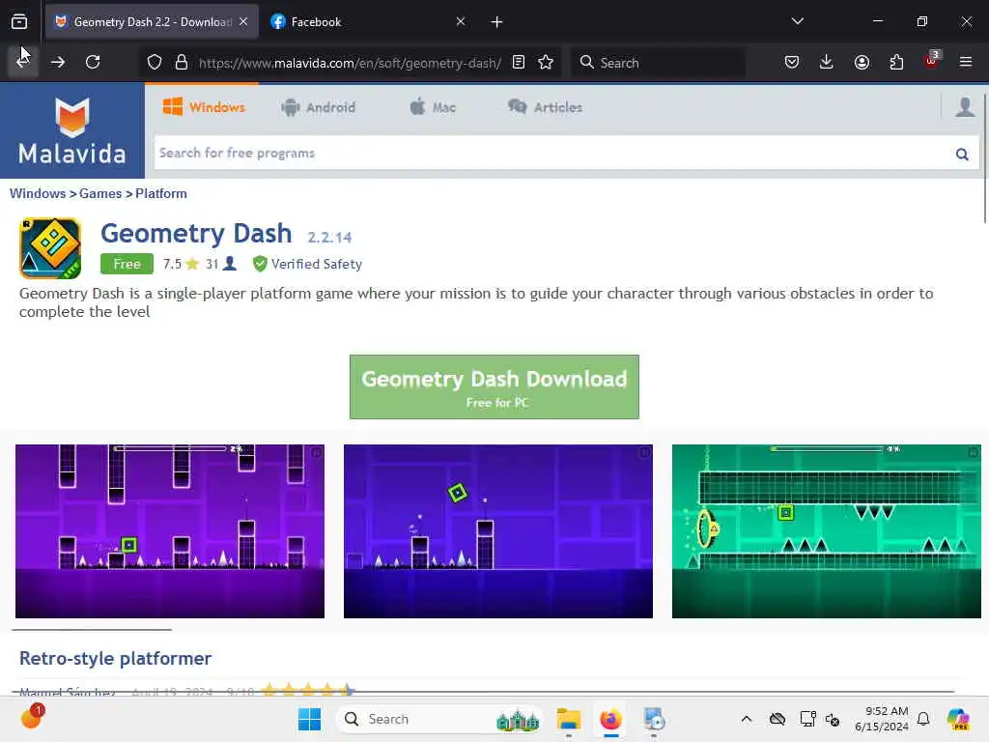Open the Copilot preview icon

pos(958,719)
